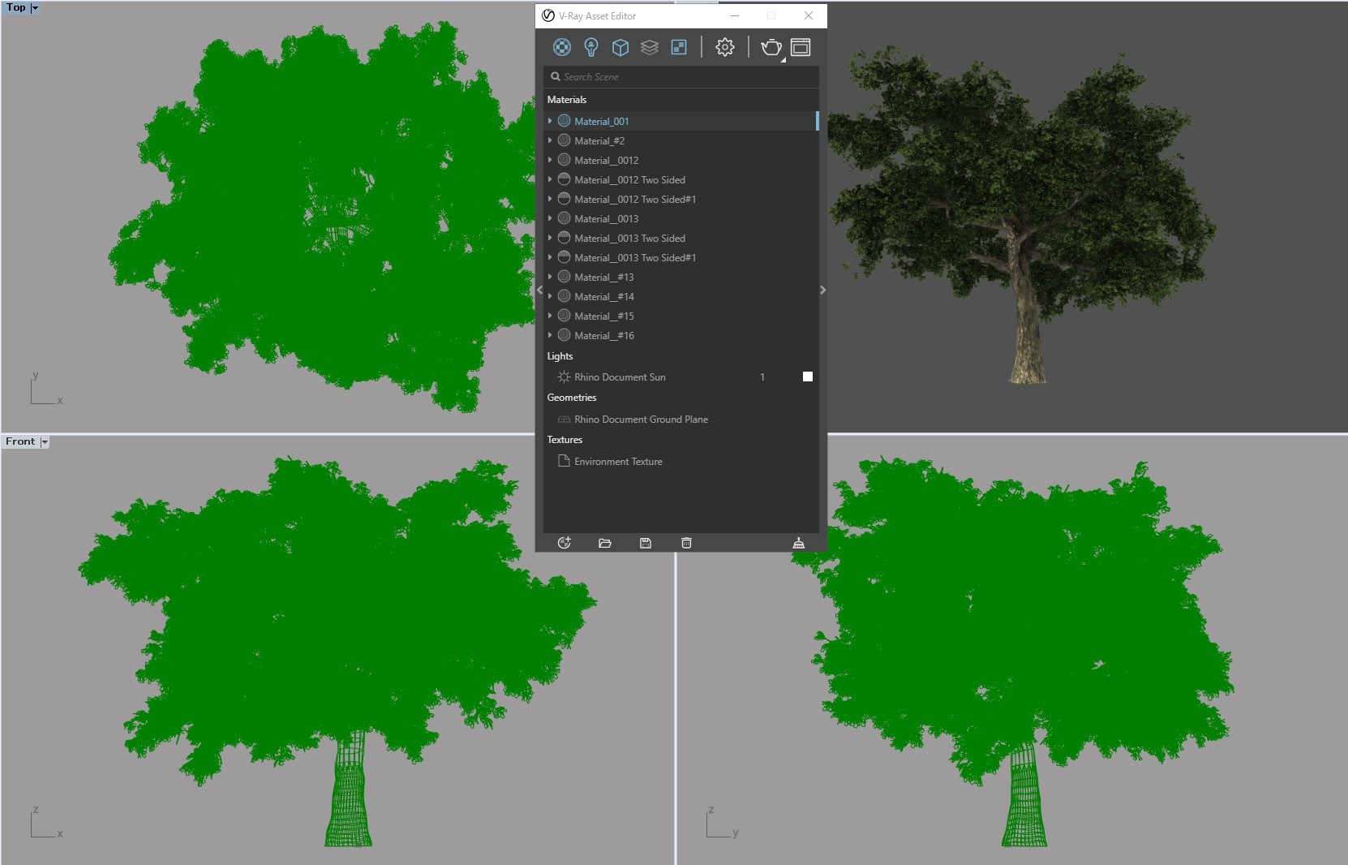Click the Search Scene input field
1348x865 pixels.
tap(680, 76)
